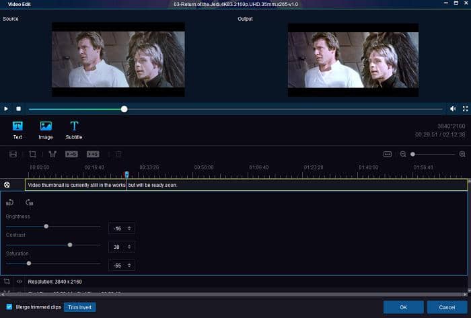Viewport: 471px width, 318px height.
Task: Click the first clip marker button
Action: pos(71,154)
